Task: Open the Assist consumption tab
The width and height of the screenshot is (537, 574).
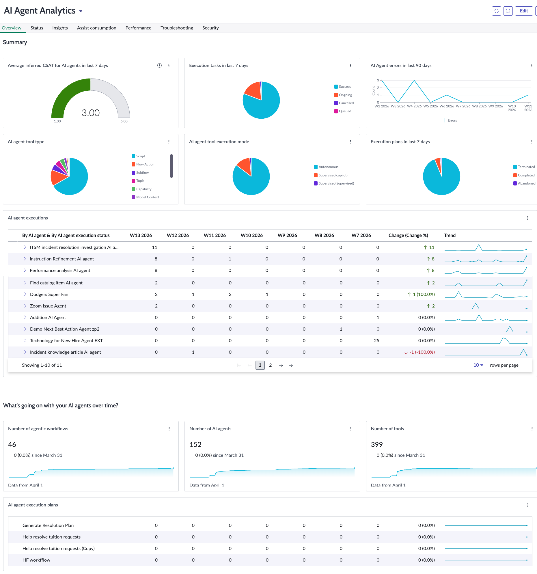Action: [97, 28]
